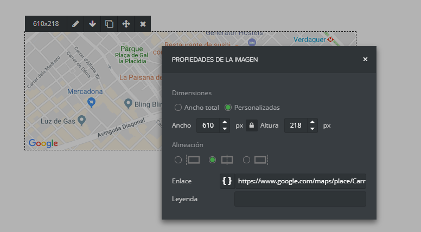
Task: Click the PROPIEDADES DE LA IMAGEN title
Action: point(215,59)
